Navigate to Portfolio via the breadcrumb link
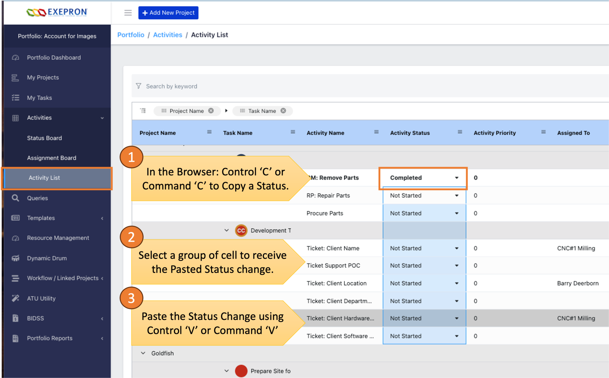609x378 pixels. pos(131,35)
